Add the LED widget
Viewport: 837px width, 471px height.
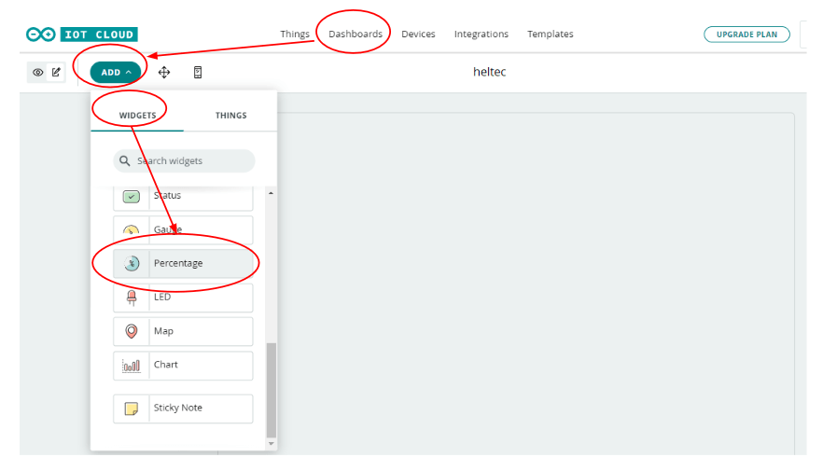point(183,298)
